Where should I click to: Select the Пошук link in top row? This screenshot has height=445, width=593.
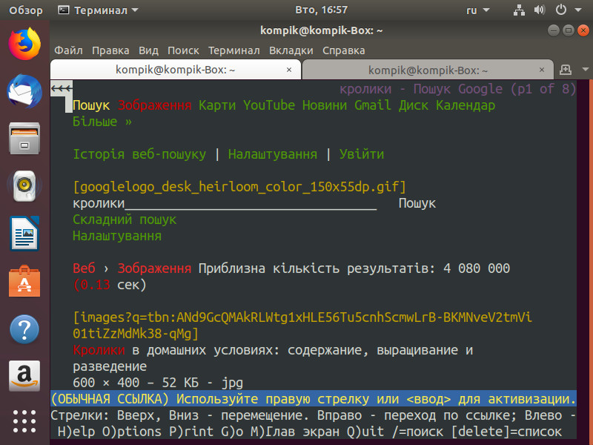point(91,105)
